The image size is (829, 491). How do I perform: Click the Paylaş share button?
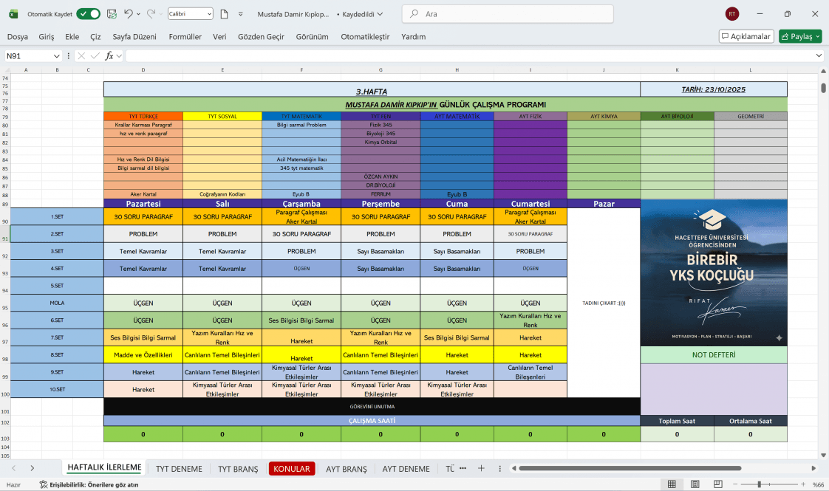coord(800,36)
